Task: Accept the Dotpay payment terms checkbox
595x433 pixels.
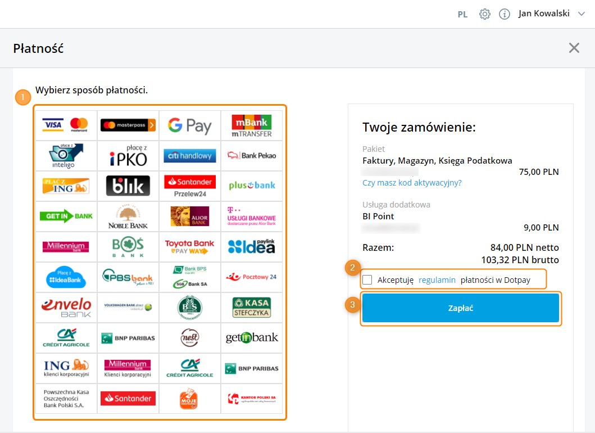Action: click(x=367, y=280)
